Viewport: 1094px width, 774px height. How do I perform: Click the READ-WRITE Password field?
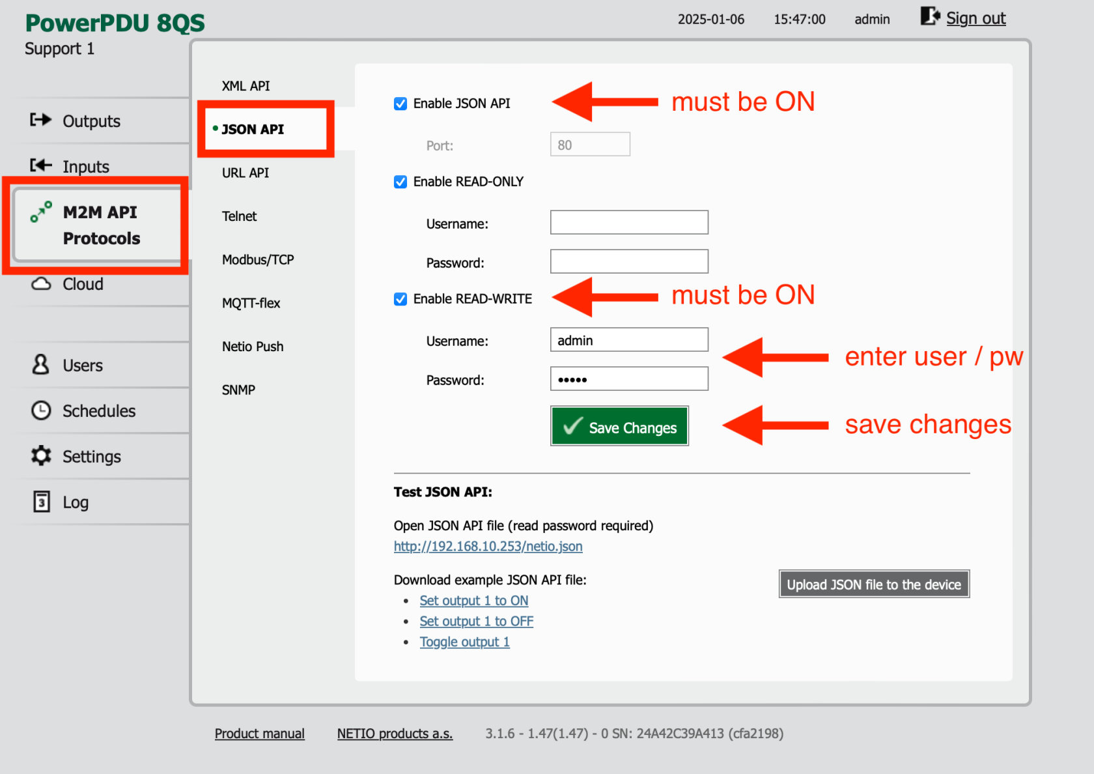coord(629,379)
